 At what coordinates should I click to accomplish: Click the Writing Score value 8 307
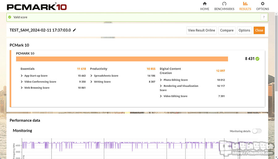(x=152, y=82)
